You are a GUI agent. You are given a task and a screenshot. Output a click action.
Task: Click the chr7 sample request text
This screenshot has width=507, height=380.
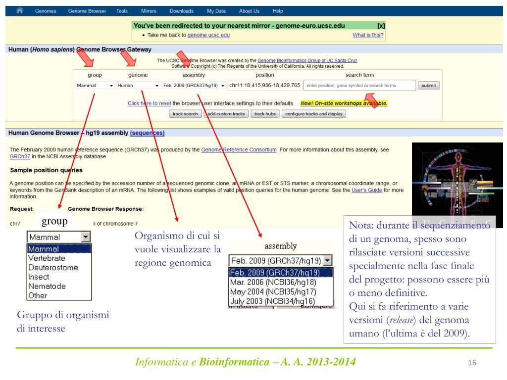(15, 224)
